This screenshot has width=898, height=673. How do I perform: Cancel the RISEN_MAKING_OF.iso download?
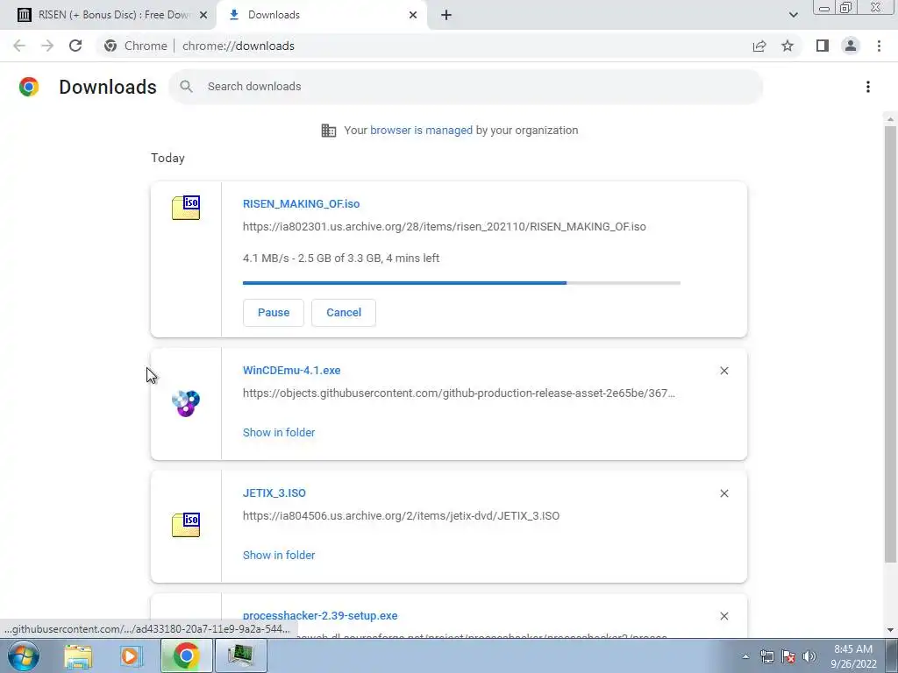point(344,313)
